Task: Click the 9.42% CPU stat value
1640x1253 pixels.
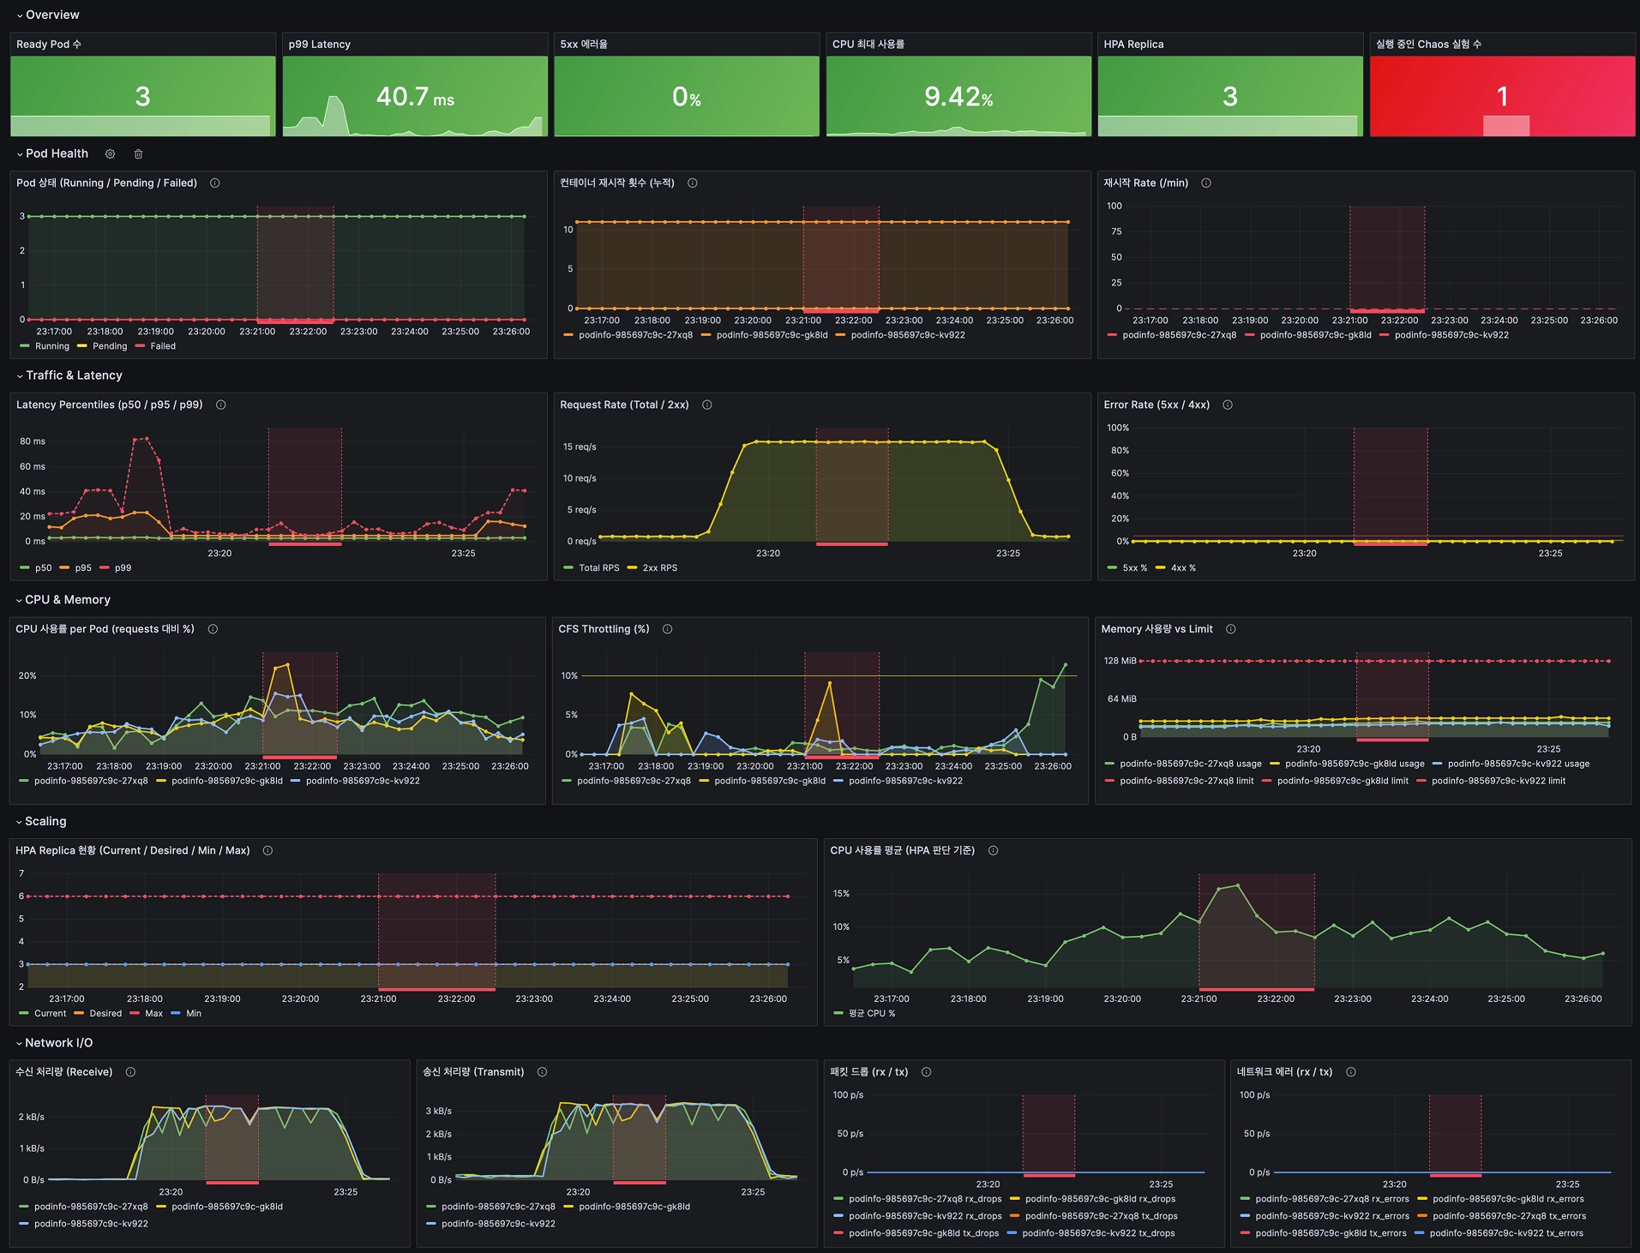Action: pos(958,97)
